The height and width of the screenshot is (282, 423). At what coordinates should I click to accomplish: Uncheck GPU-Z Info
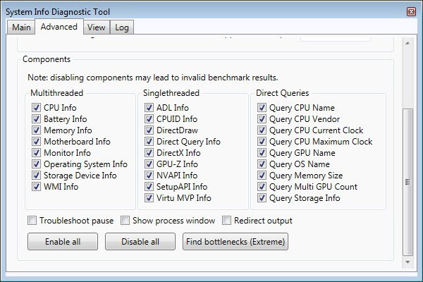pos(149,164)
